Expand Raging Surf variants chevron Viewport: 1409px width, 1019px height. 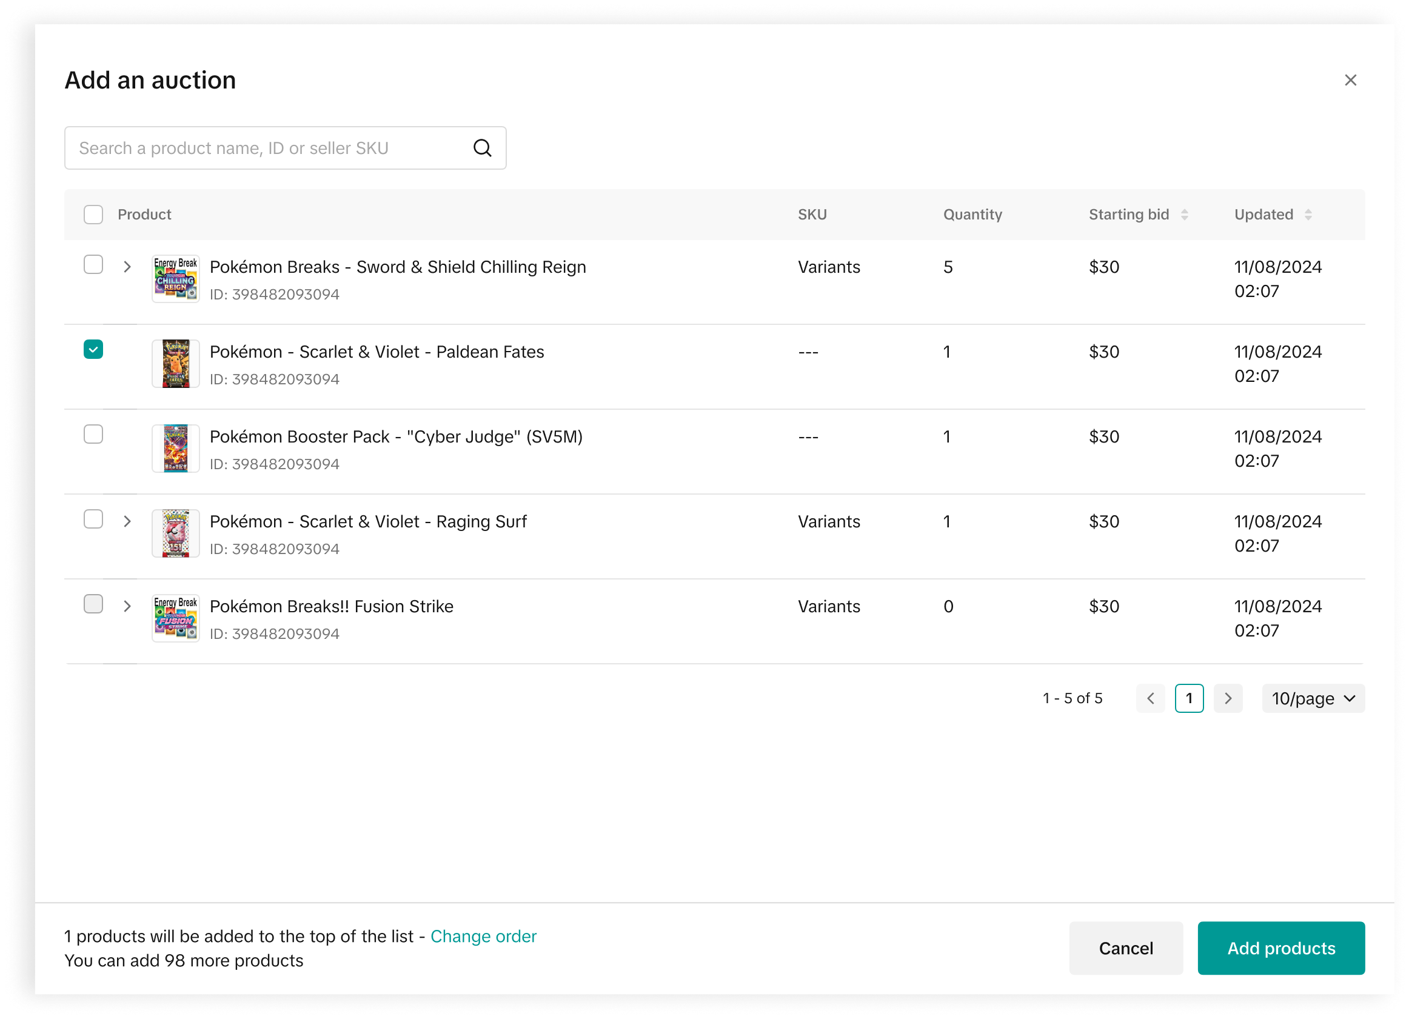pyautogui.click(x=127, y=521)
